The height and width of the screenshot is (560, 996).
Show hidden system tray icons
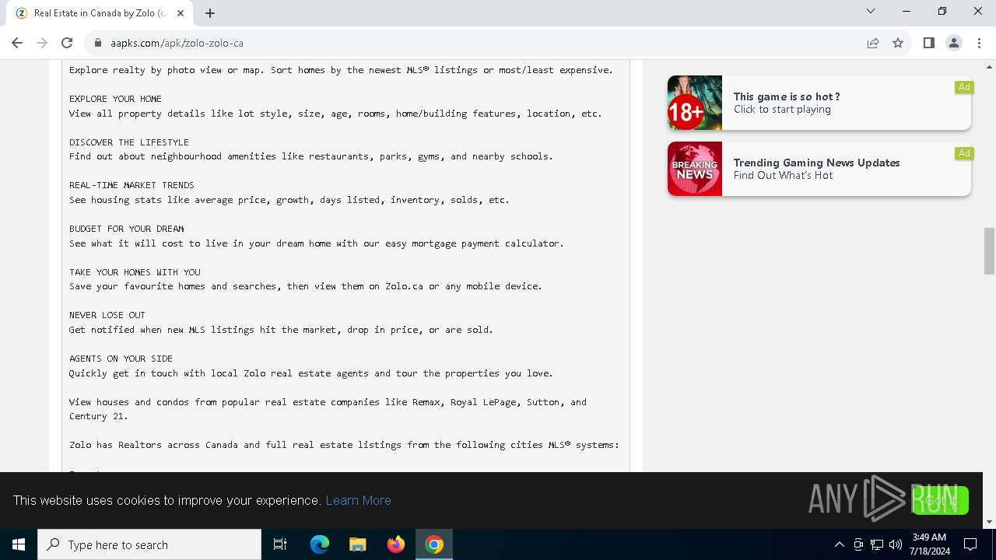click(x=839, y=544)
